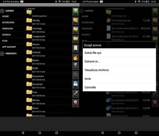
Task: Tap Android recents square on right screen
Action: 136,133
